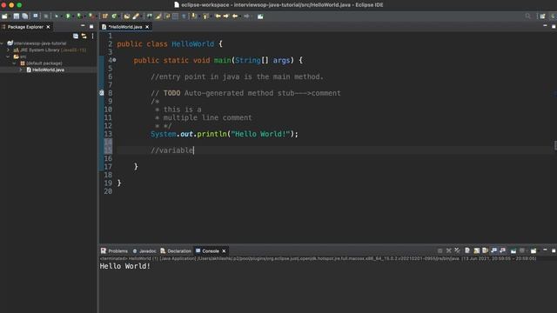Click the Coverage run icon with green bug

coord(79,17)
